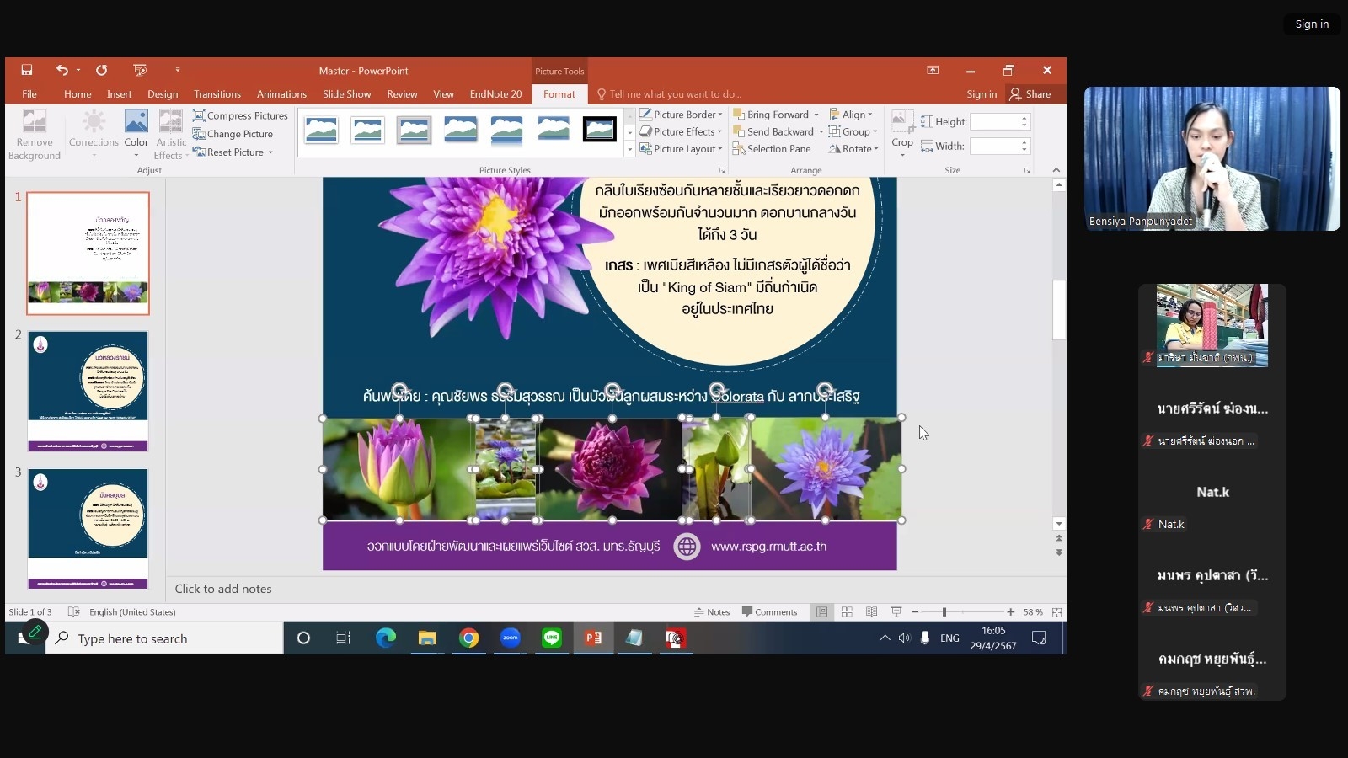Image resolution: width=1348 pixels, height=758 pixels.
Task: Click the Windows search box
Action: [165, 638]
